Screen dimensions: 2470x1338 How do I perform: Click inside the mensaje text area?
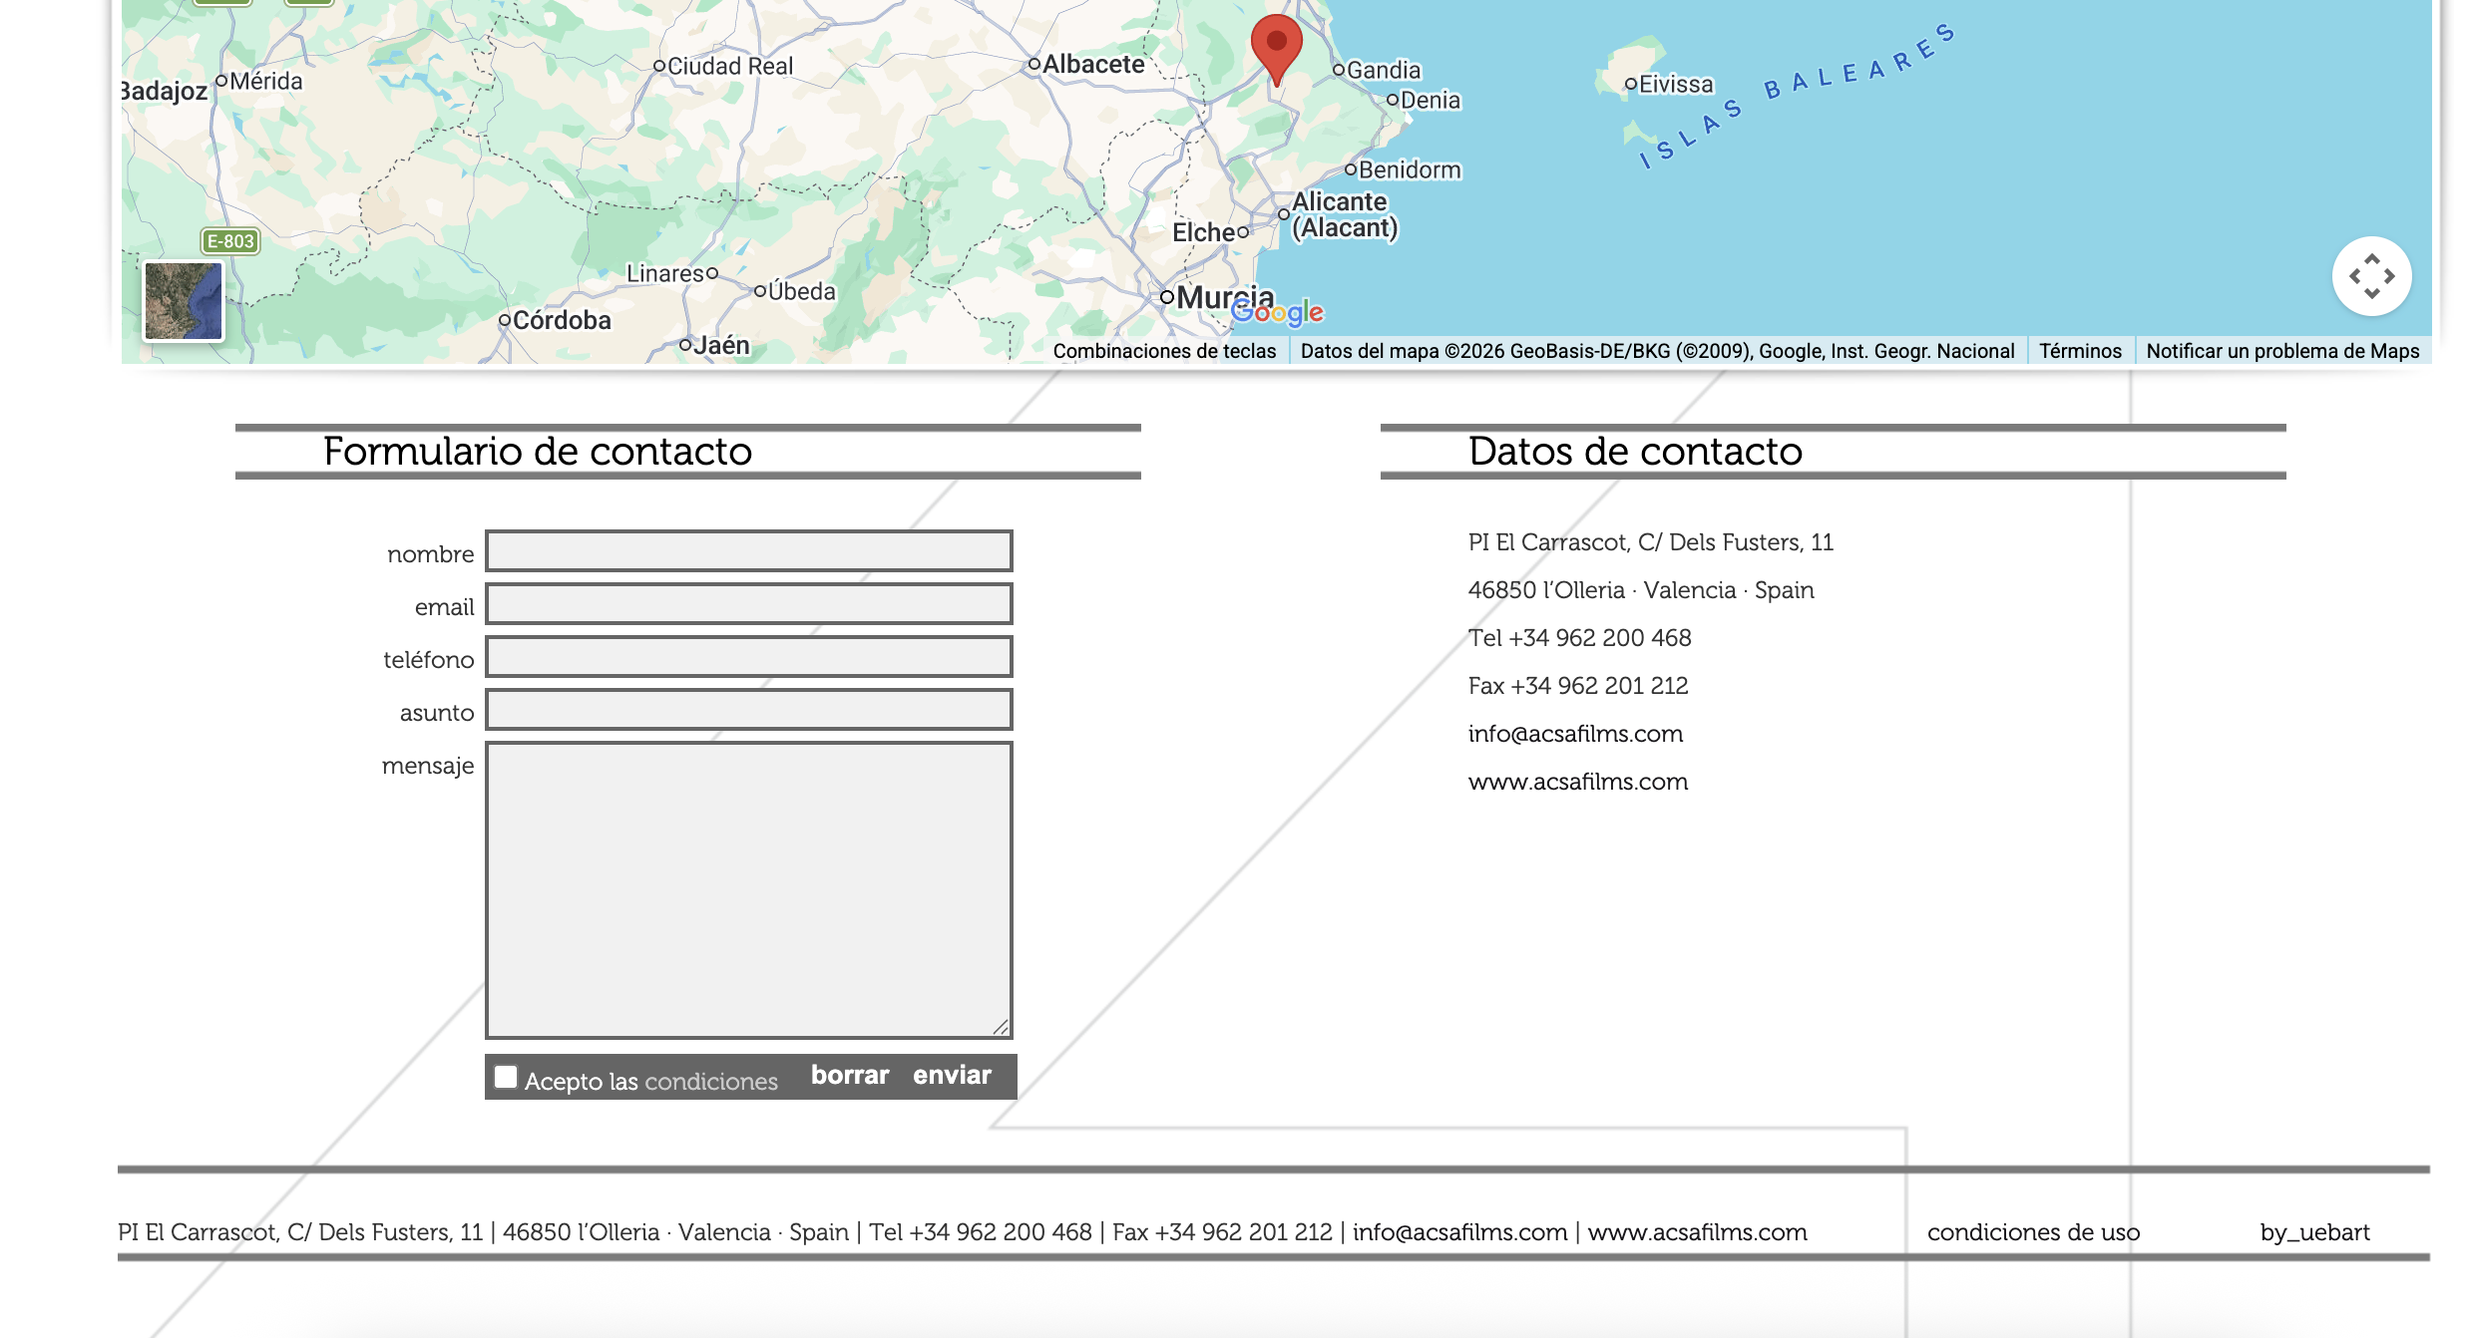click(x=748, y=889)
